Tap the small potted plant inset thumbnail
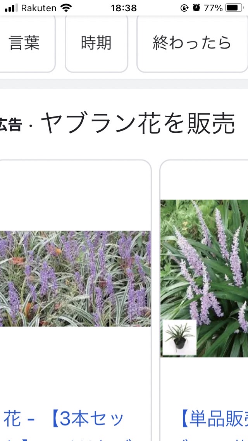Screen dimensions: 248x441 tap(179, 337)
